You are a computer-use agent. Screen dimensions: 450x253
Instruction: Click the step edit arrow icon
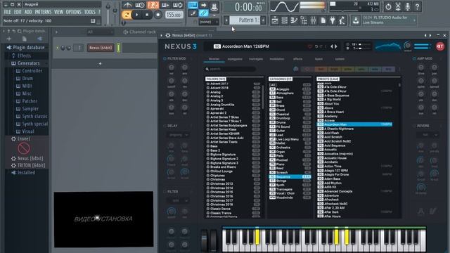(x=203, y=5)
